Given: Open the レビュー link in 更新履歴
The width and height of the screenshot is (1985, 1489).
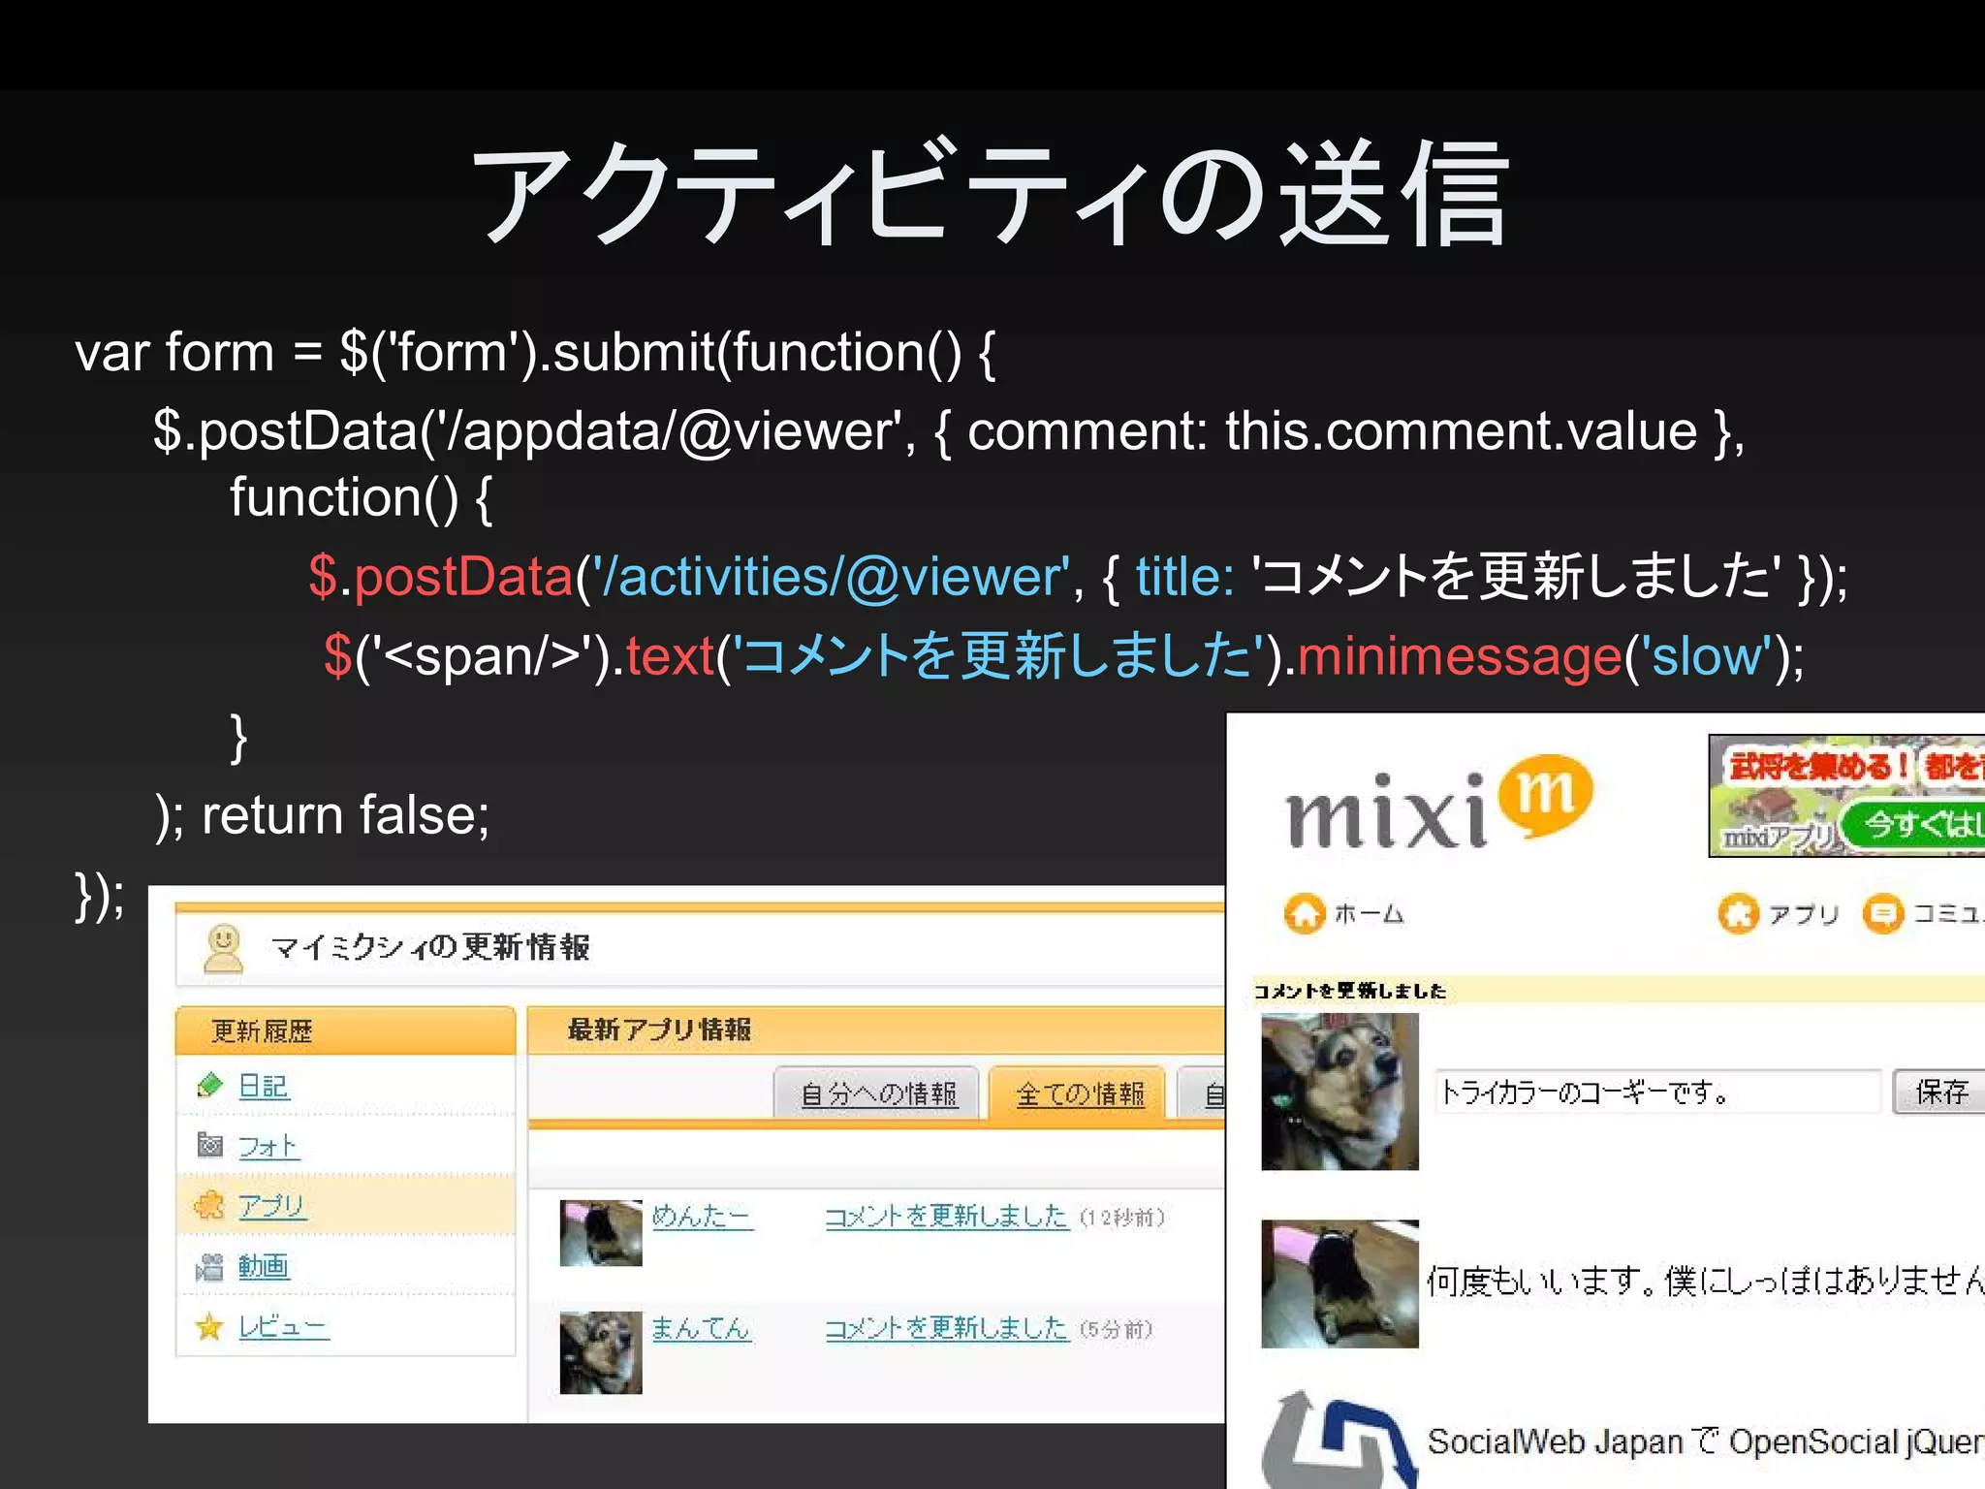Looking at the screenshot, I should tap(284, 1327).
